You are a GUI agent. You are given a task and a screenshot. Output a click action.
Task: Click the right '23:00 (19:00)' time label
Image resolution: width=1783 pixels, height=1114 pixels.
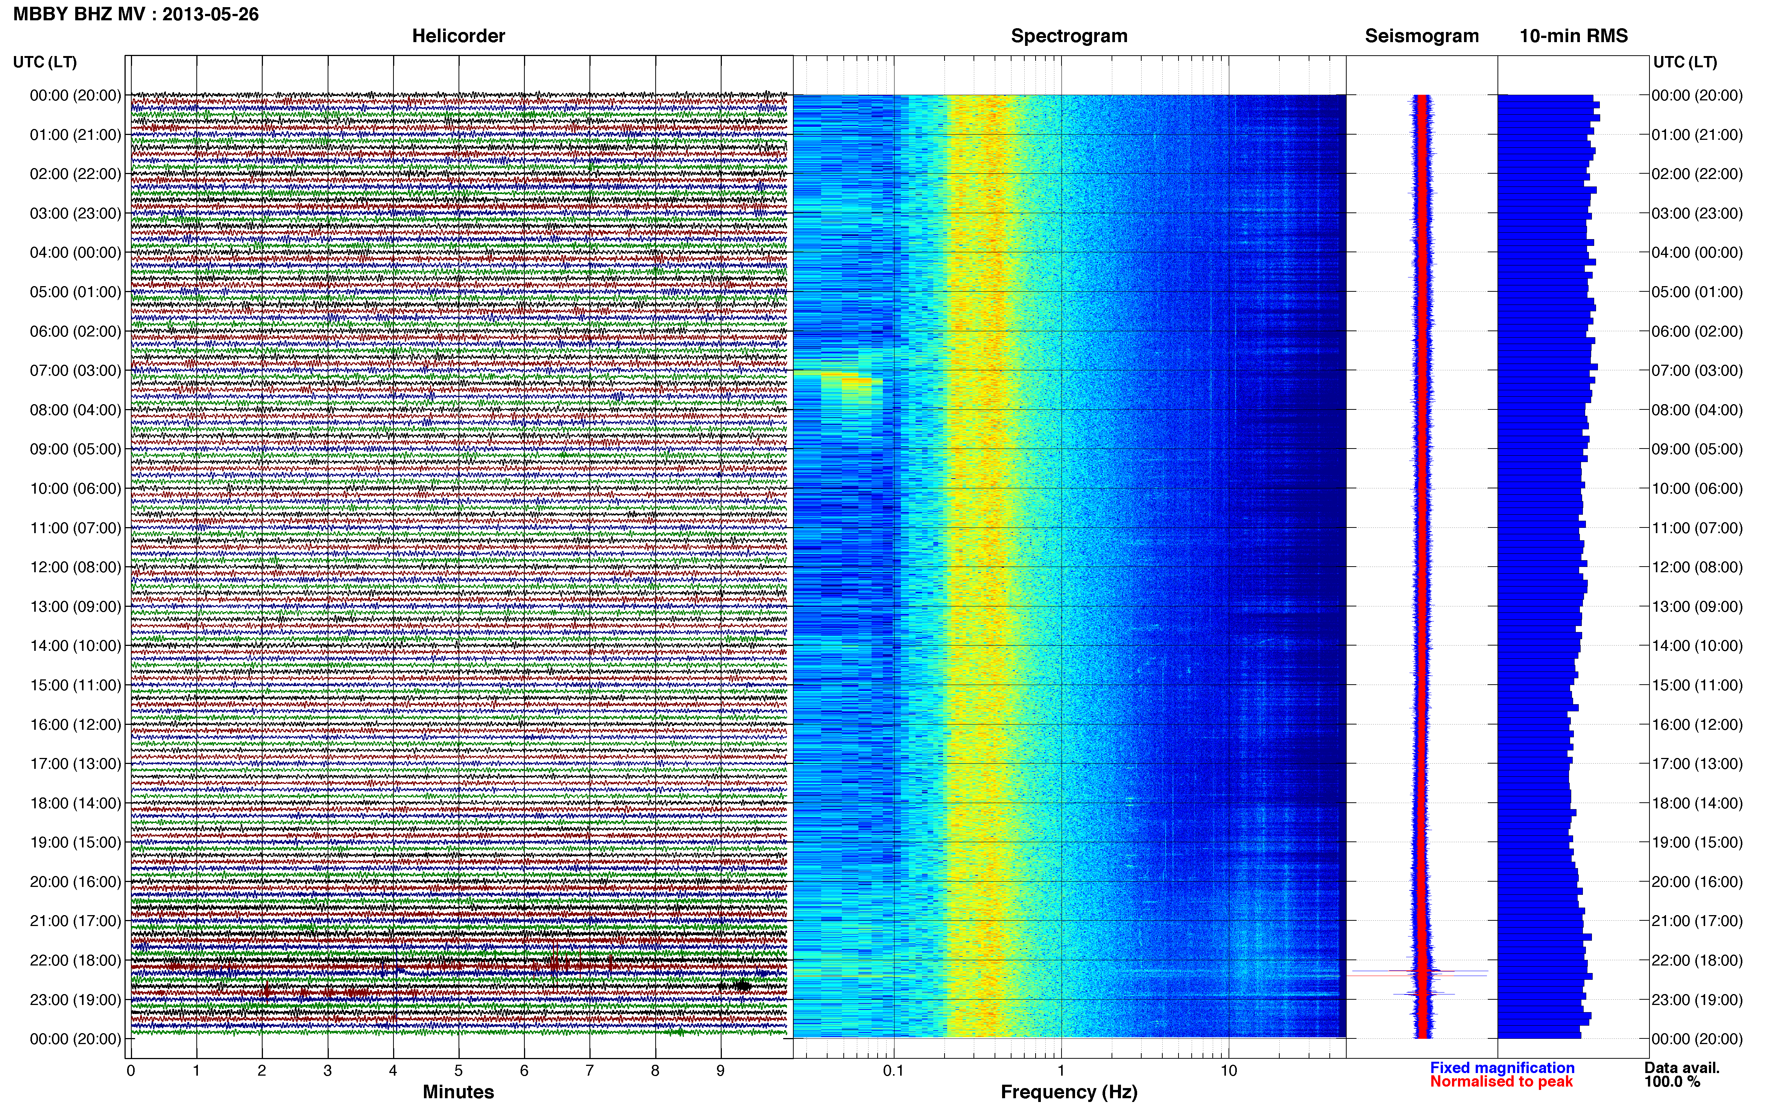[1697, 1000]
